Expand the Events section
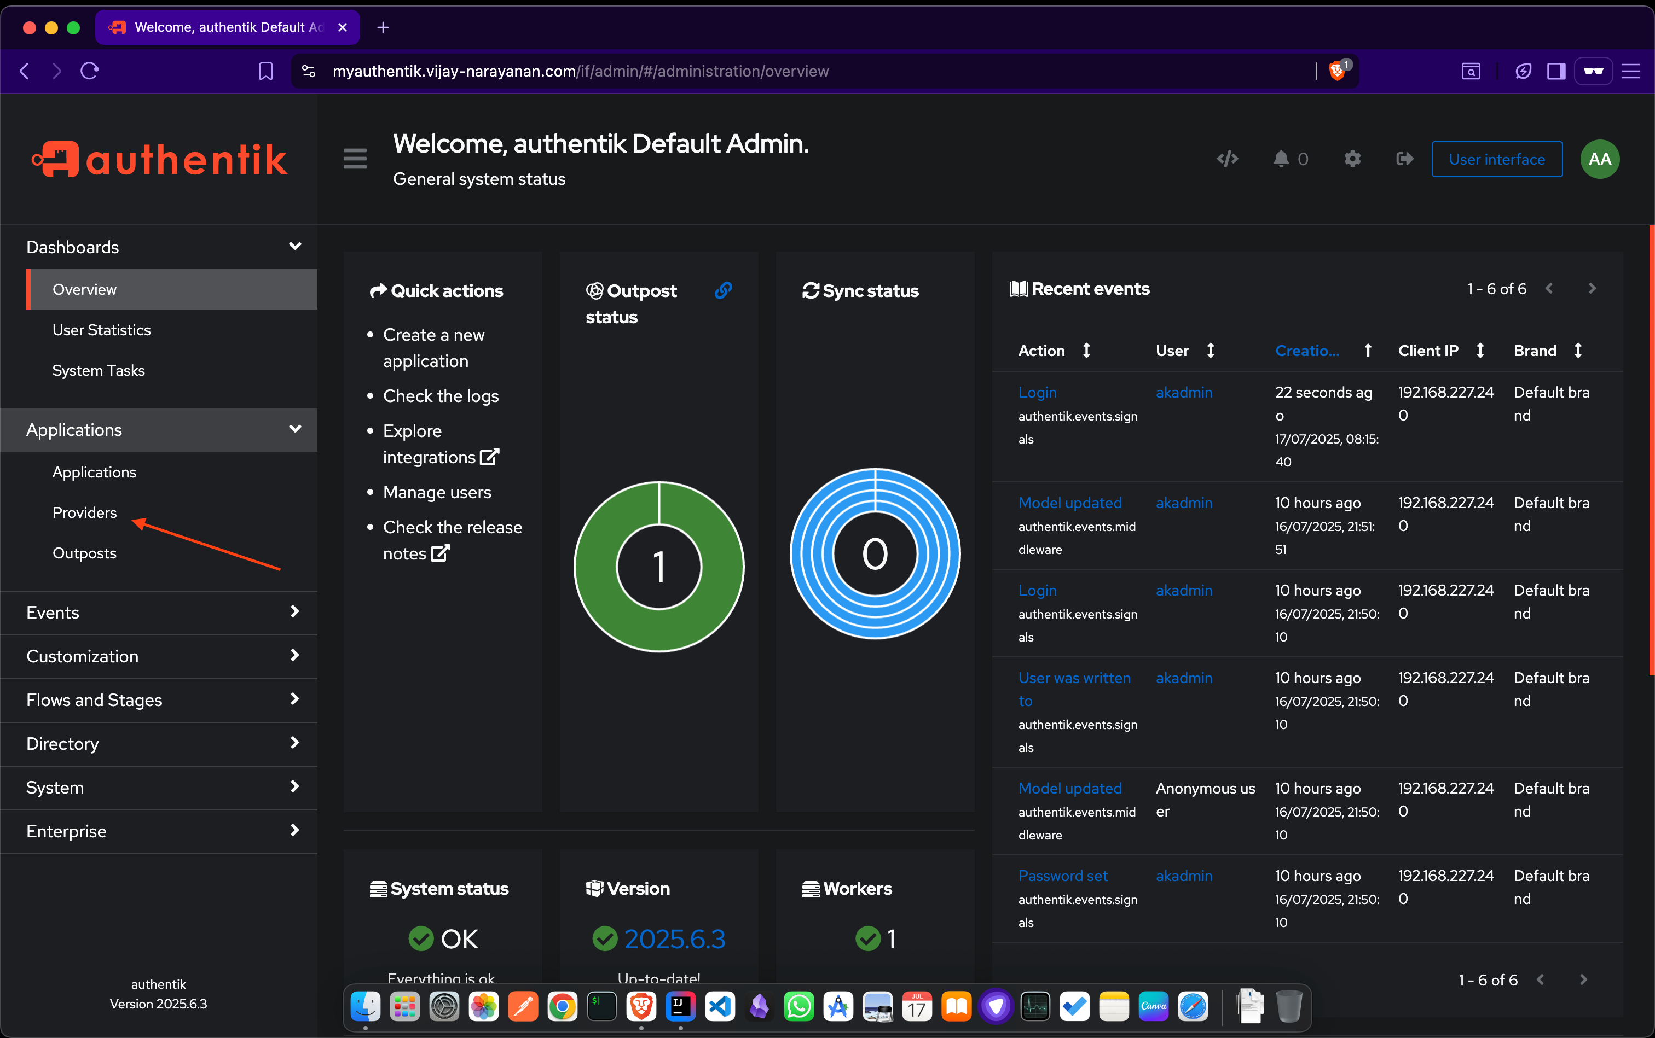Viewport: 1655px width, 1038px height. 159,613
